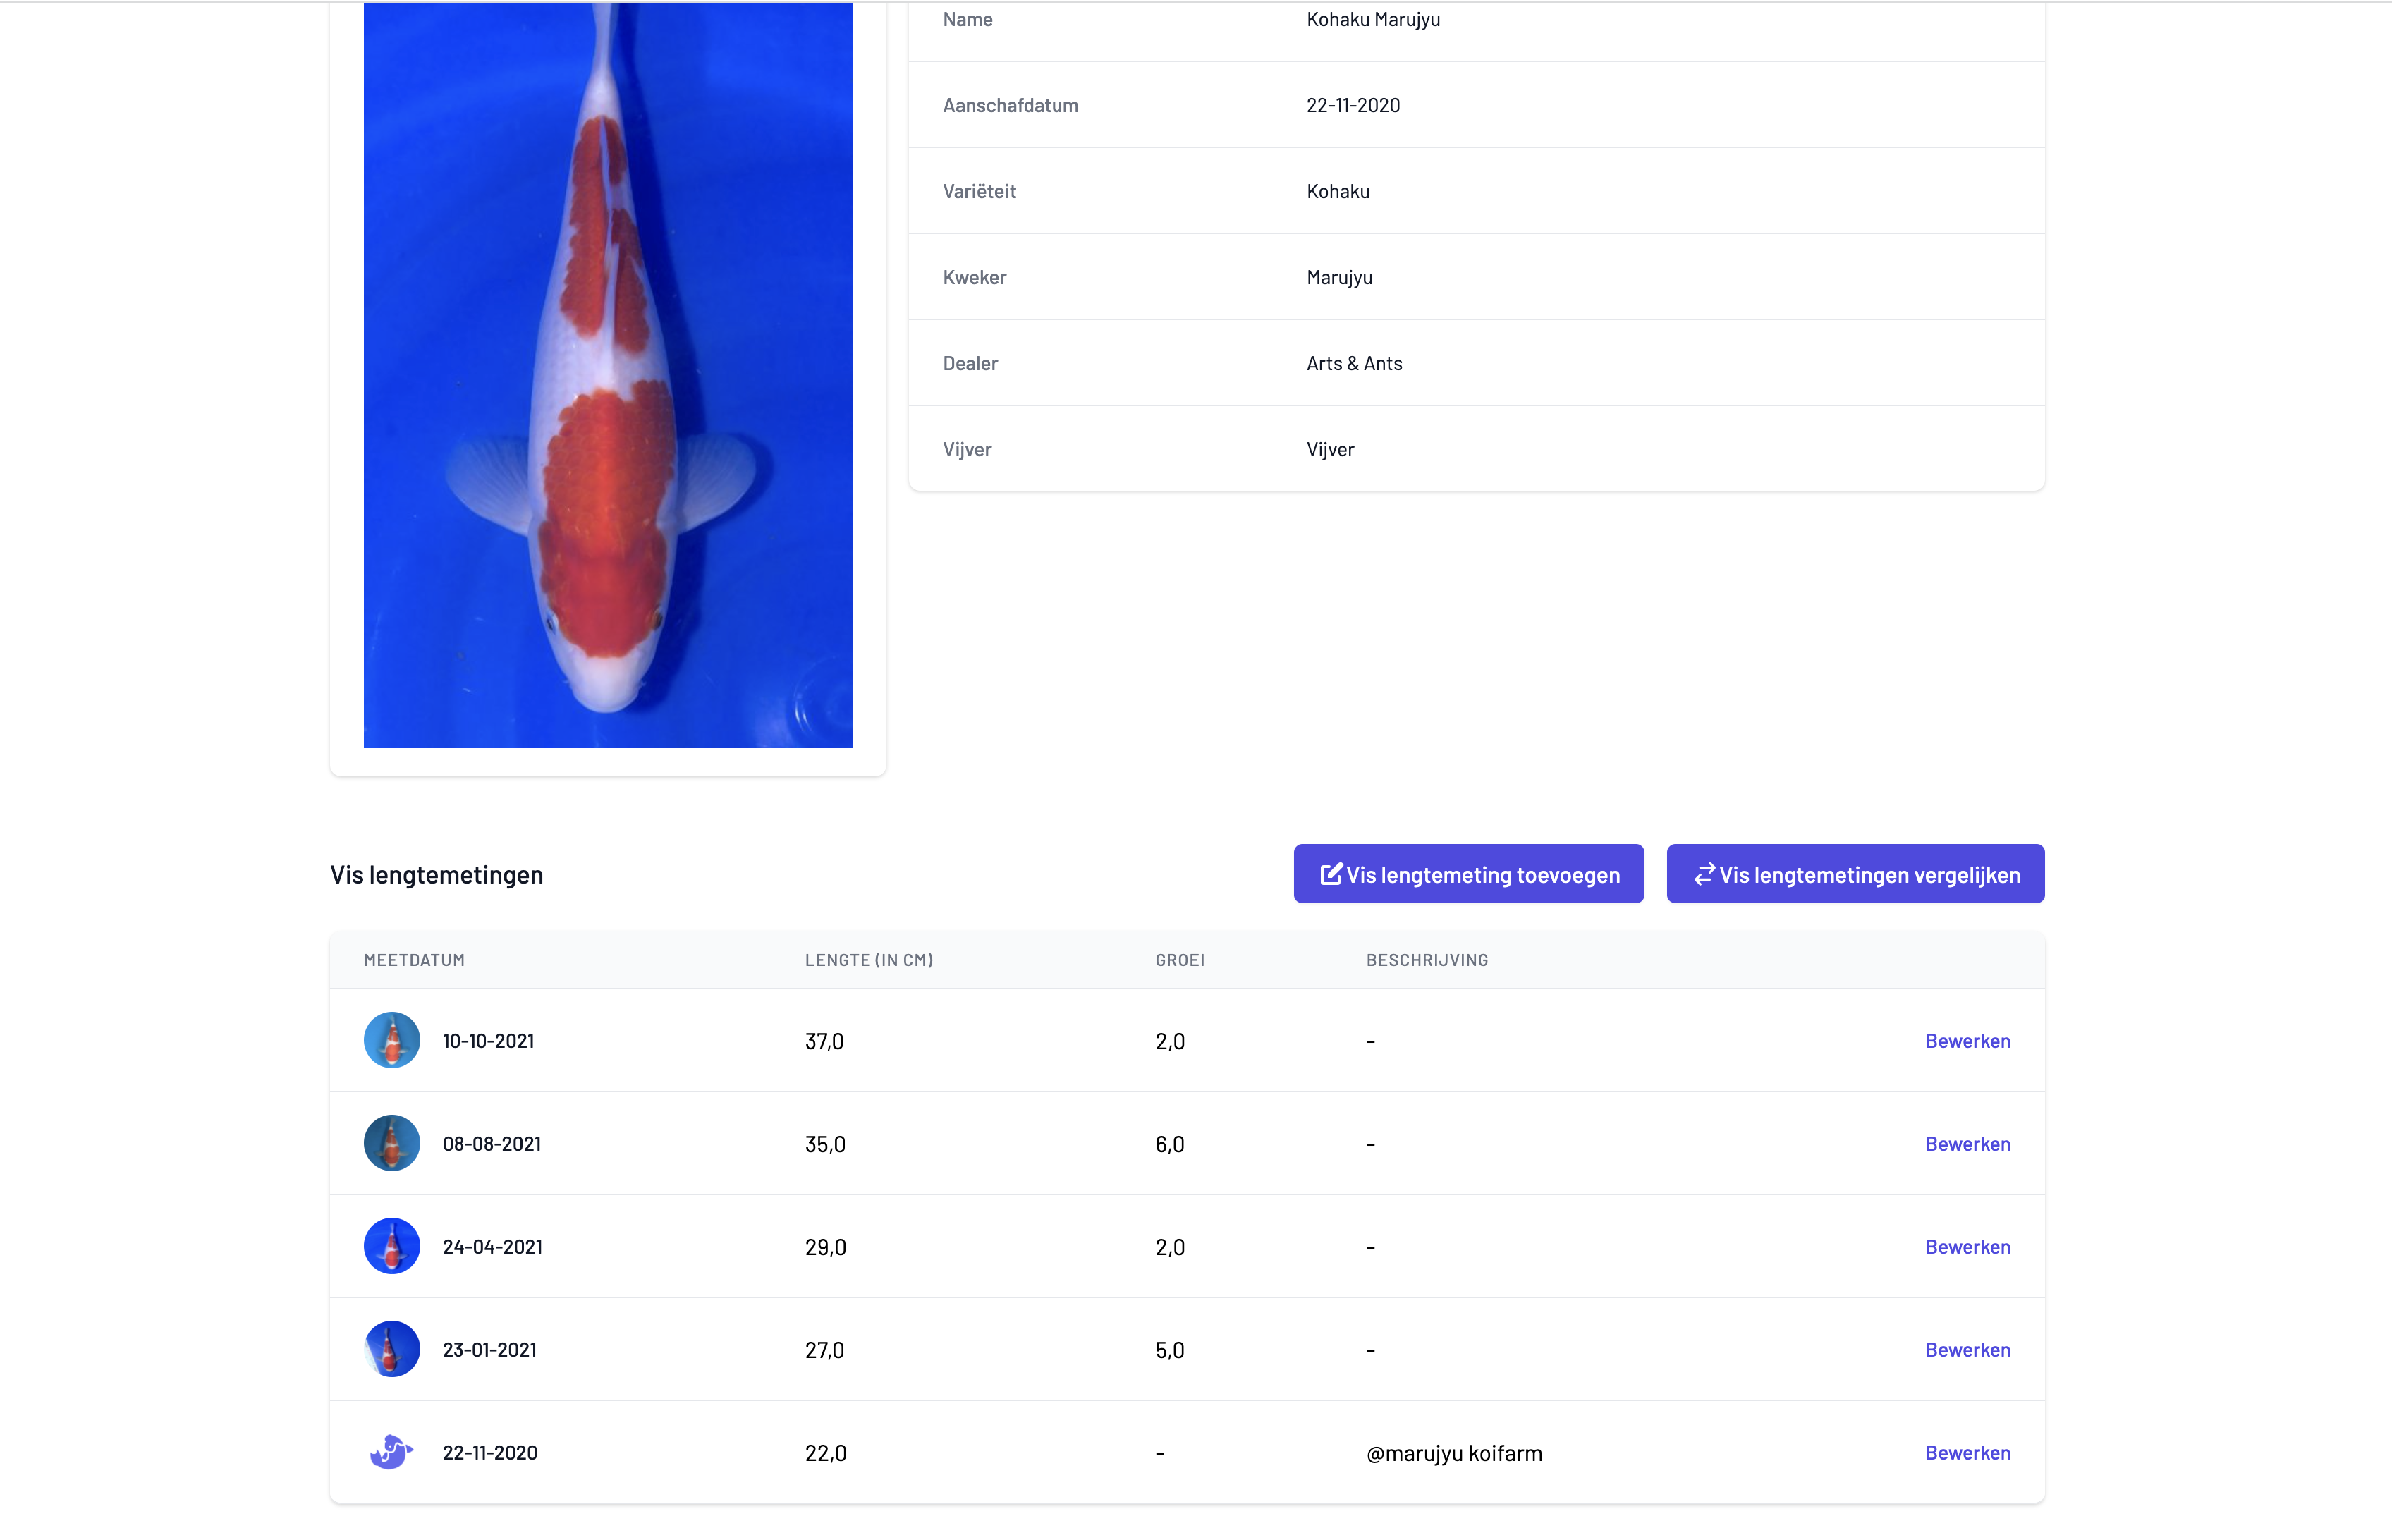2392x1540 pixels.
Task: Click the name value Kohaku Marujyu
Action: (1373, 19)
